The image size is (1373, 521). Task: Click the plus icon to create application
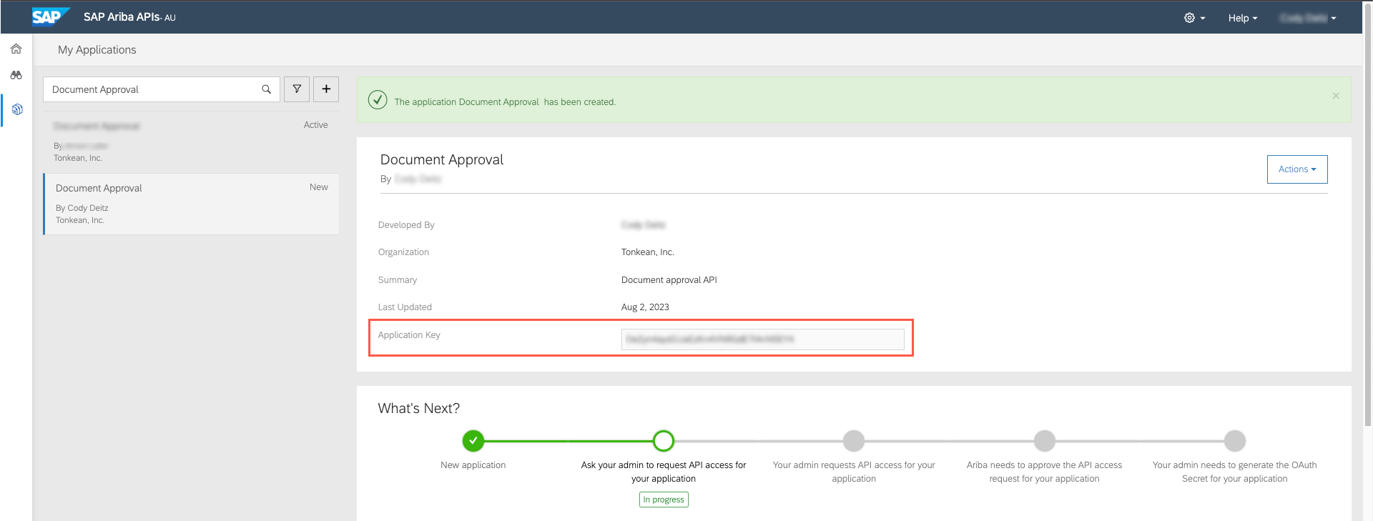[x=326, y=89]
